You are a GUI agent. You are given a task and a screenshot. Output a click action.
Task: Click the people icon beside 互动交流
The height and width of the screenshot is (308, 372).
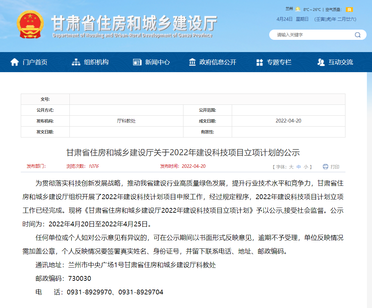coord(321,62)
